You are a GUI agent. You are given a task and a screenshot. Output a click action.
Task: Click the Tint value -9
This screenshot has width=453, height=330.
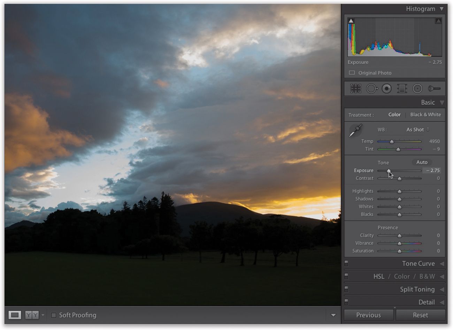pyautogui.click(x=436, y=149)
